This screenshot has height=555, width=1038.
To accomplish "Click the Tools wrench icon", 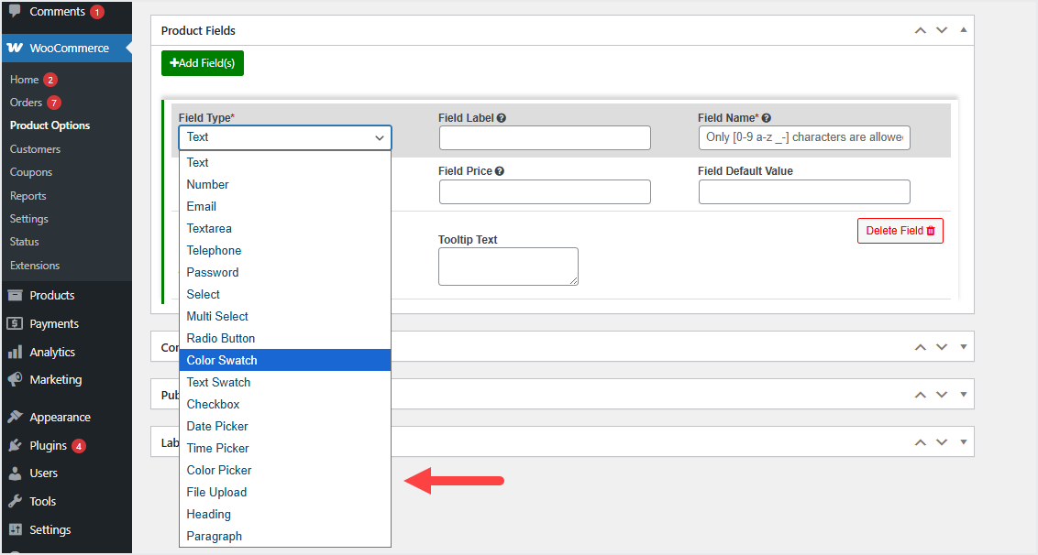I will pyautogui.click(x=15, y=501).
